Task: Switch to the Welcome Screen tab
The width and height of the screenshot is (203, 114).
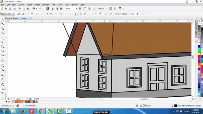Action: click(x=11, y=18)
